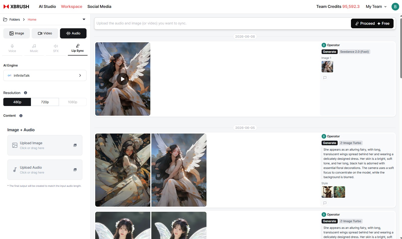
Task: Click the Z-Image Turbo tag on the 2026-06-05 entry
Action: (x=350, y=143)
